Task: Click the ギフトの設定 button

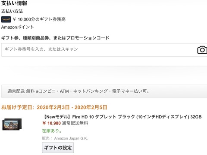Action: click(x=58, y=148)
